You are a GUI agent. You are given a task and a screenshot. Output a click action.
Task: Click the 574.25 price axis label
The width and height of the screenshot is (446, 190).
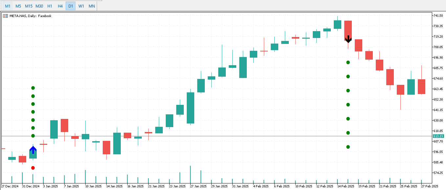coord(438,173)
